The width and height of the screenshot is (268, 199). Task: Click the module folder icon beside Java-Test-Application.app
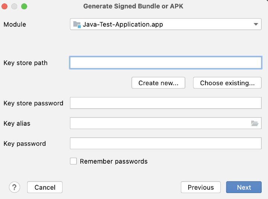(x=77, y=25)
